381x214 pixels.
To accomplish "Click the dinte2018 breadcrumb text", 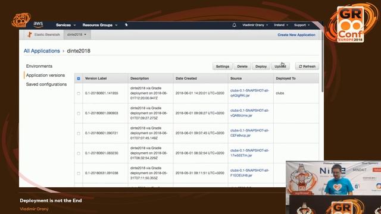I will pos(79,51).
